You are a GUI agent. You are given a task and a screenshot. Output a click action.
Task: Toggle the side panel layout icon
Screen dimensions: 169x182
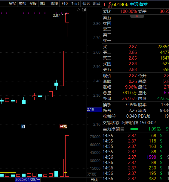click(x=84, y=10)
